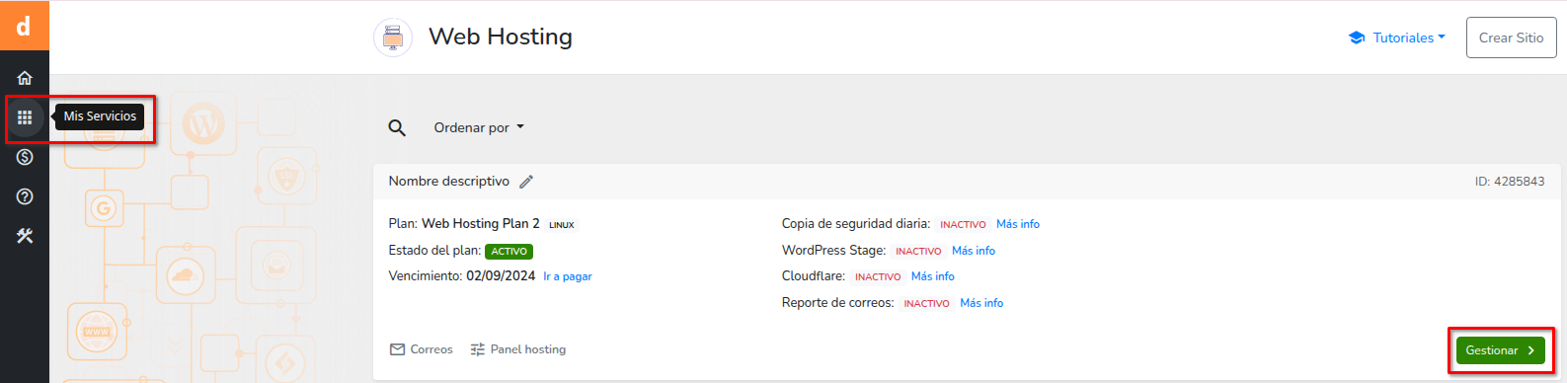1567x383 pixels.
Task: Click the Web Hosting server icon
Action: click(393, 38)
